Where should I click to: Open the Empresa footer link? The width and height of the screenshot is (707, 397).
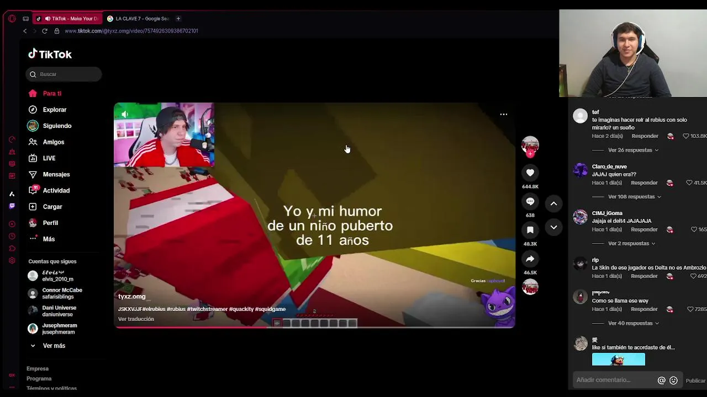point(38,369)
